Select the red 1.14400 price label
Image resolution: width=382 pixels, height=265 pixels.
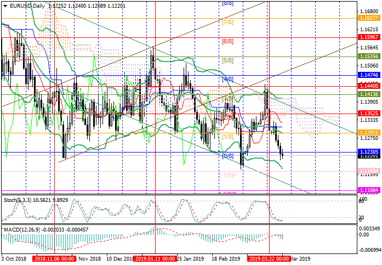pyautogui.click(x=369, y=87)
